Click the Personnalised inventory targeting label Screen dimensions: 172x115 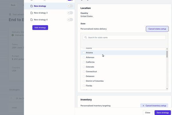point(95,106)
